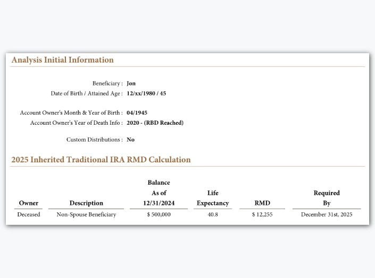Click the 2025 Inherited Traditional IRA RMD Calculation heading
The width and height of the screenshot is (375, 278).
tap(101, 160)
